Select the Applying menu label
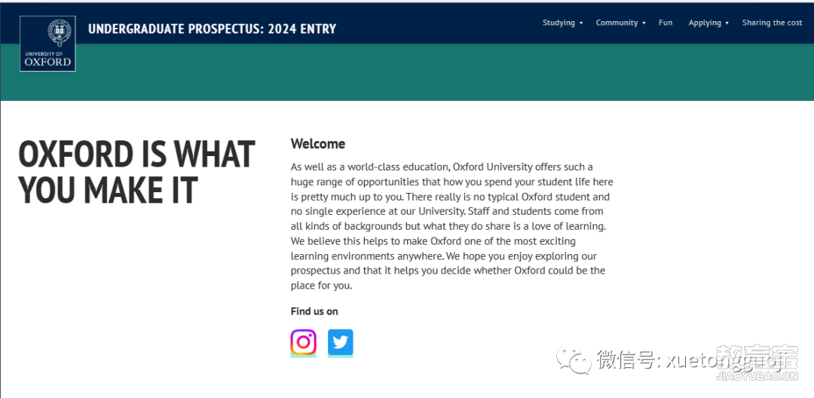This screenshot has width=814, height=398. 705,23
